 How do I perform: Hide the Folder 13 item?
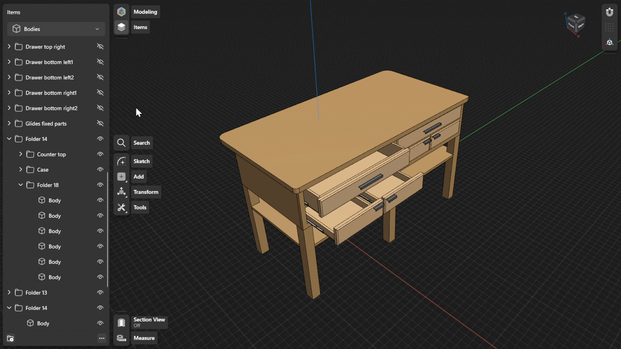coord(100,292)
